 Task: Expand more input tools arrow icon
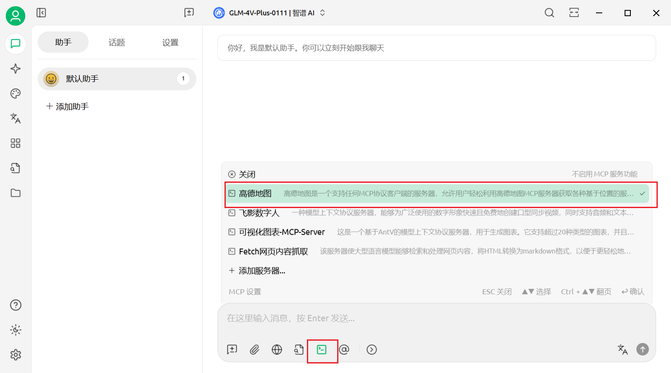click(372, 349)
